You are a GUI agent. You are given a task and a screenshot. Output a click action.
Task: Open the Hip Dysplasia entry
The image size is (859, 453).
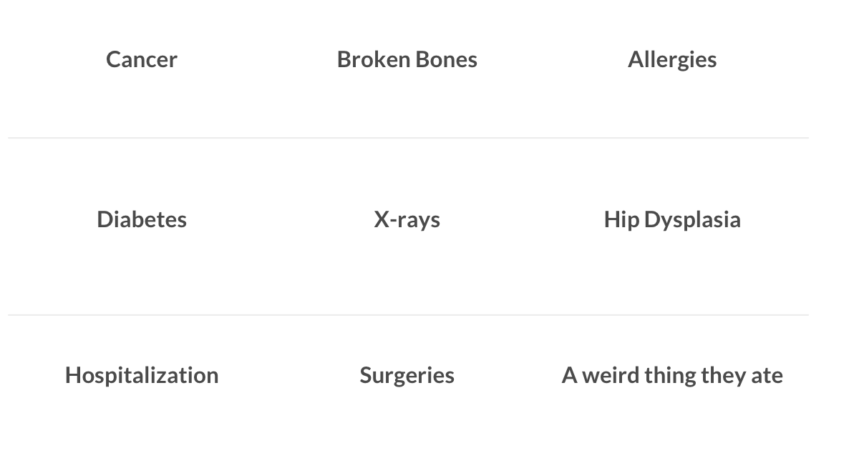click(x=672, y=219)
